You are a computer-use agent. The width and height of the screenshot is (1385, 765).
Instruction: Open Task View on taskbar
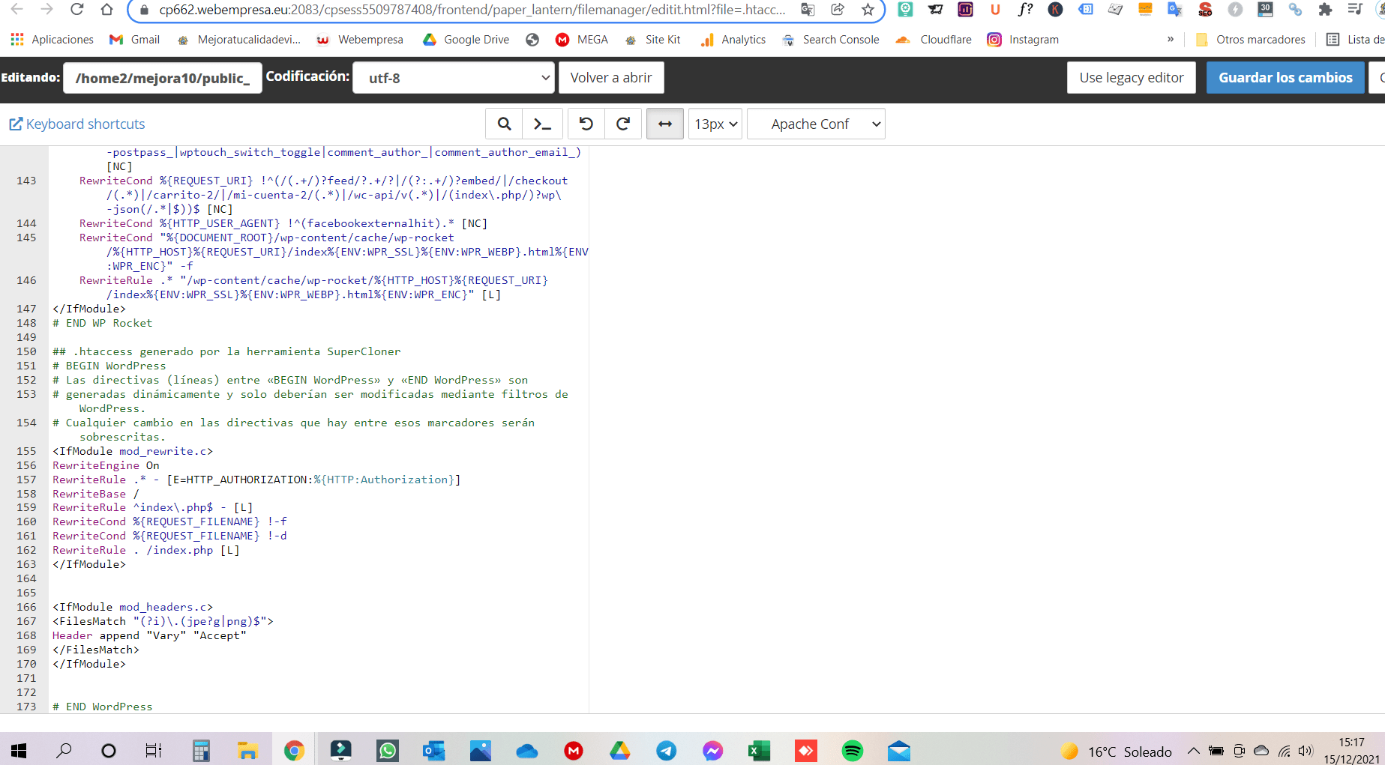click(x=153, y=750)
